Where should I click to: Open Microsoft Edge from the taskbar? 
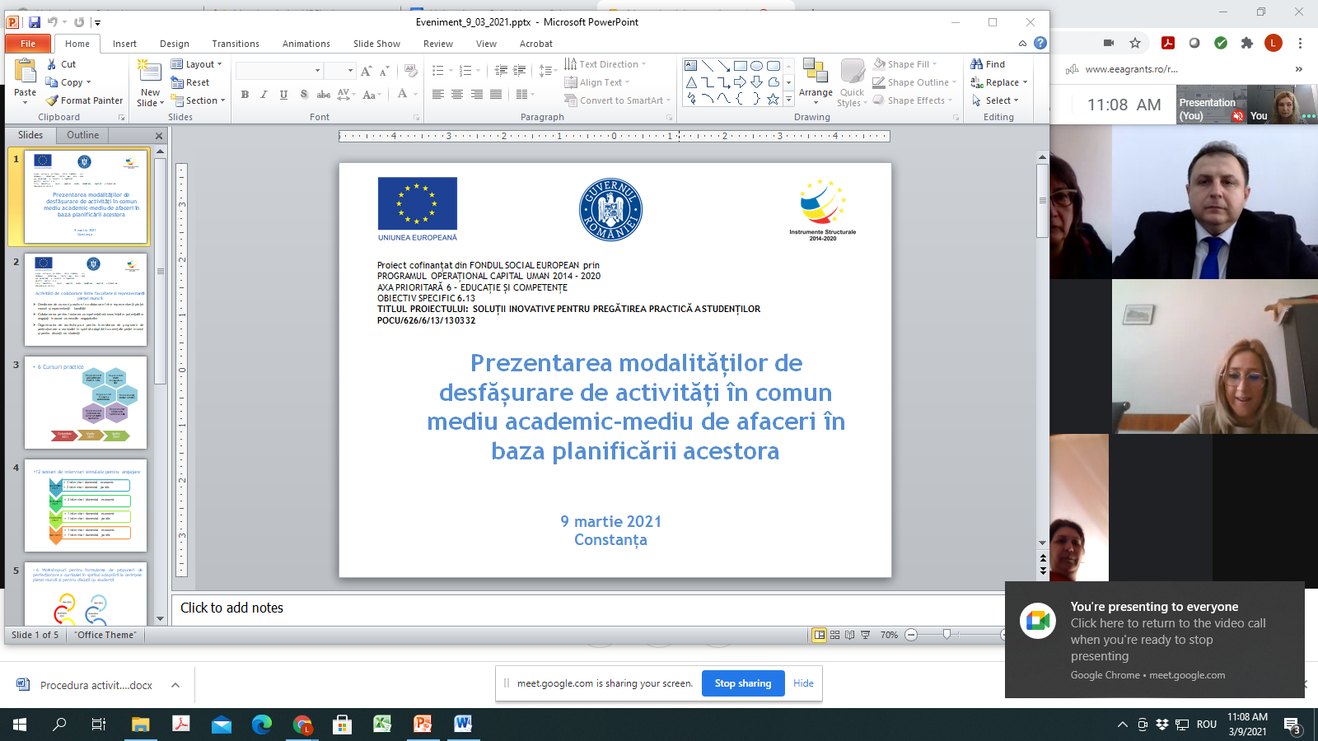(x=262, y=725)
